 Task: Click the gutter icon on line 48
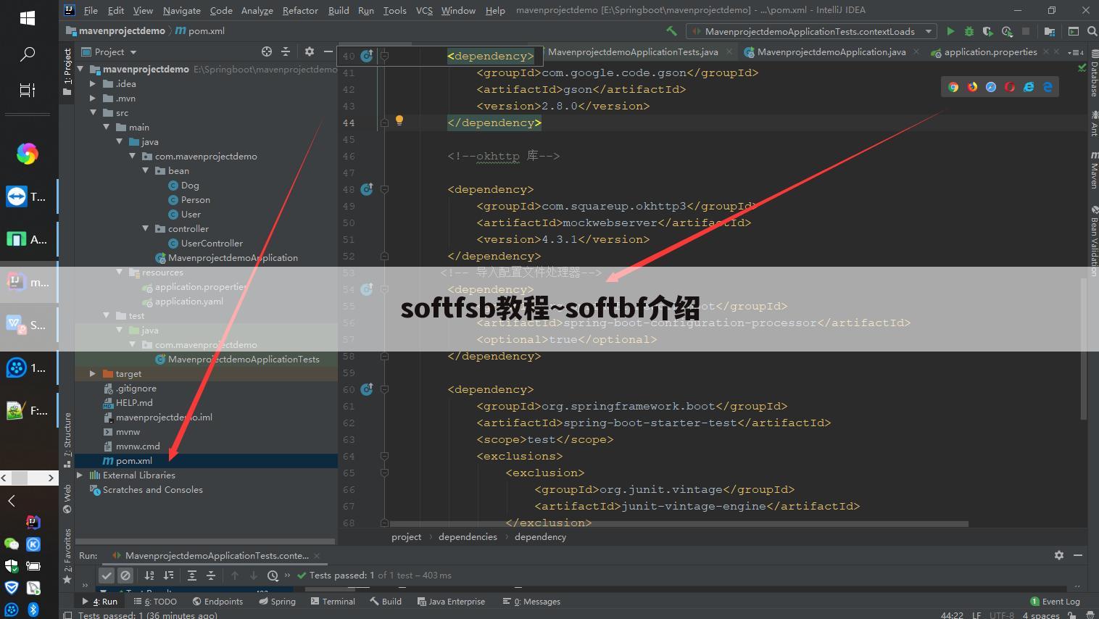point(367,189)
